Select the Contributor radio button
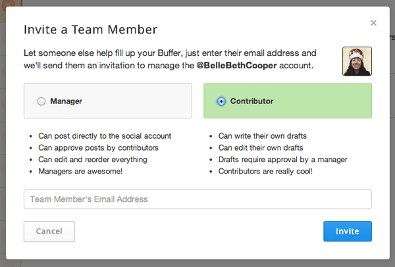 pyautogui.click(x=221, y=101)
